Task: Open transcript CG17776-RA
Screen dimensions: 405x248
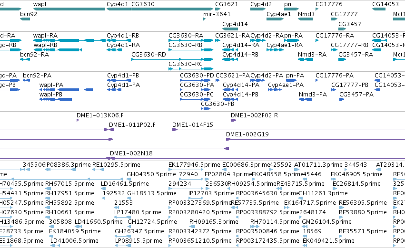Action: (x=335, y=35)
